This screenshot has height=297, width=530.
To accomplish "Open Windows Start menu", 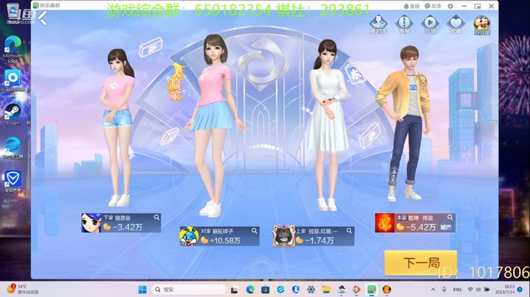I will pyautogui.click(x=142, y=290).
